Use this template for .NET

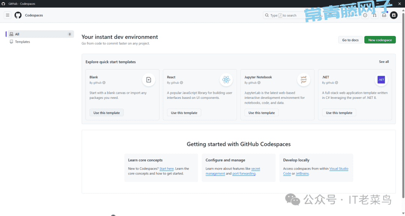coord(339,113)
